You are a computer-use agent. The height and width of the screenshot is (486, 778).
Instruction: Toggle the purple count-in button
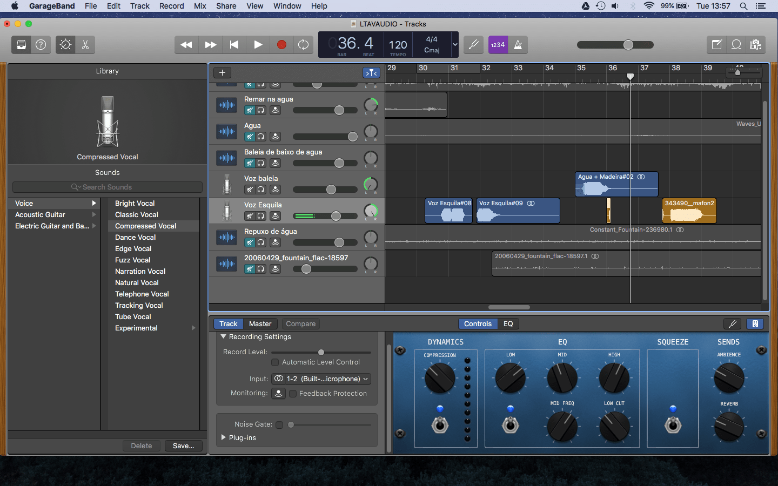498,45
